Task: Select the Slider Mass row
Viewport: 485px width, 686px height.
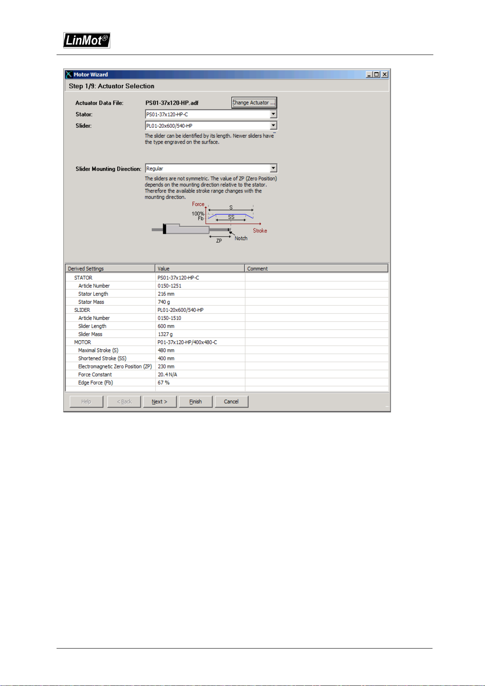Action: 227,334
